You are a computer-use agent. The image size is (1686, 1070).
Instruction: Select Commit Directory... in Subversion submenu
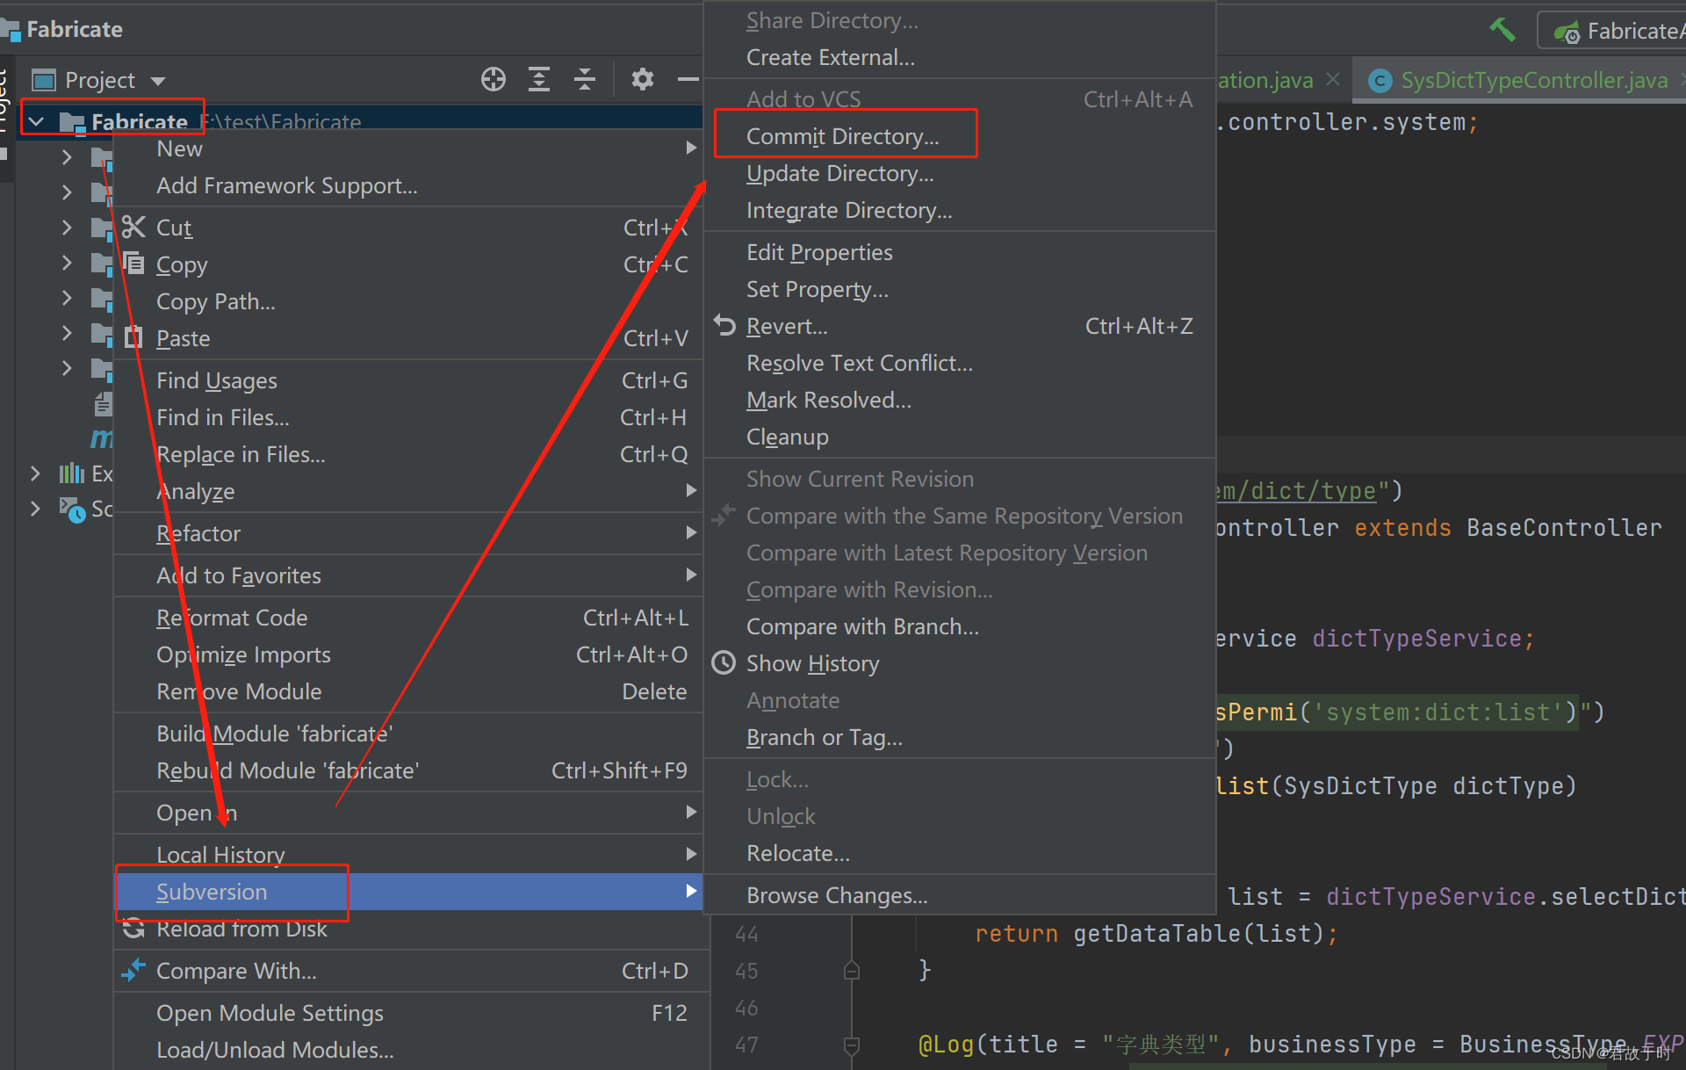[842, 136]
